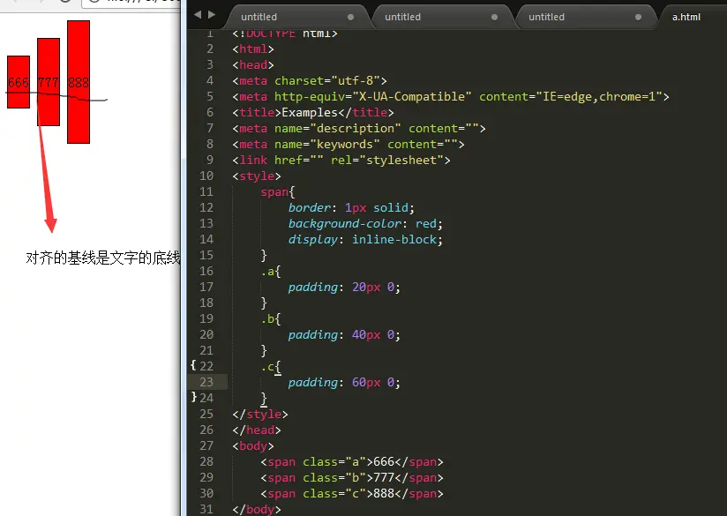Click line number 5 in the gutter
The height and width of the screenshot is (516, 727).
pos(210,96)
